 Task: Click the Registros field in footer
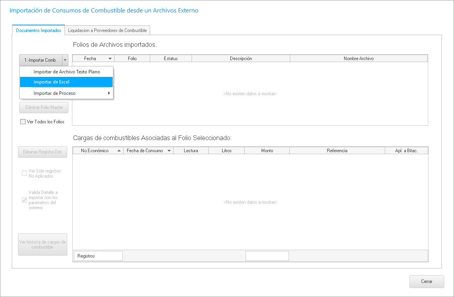coord(98,256)
